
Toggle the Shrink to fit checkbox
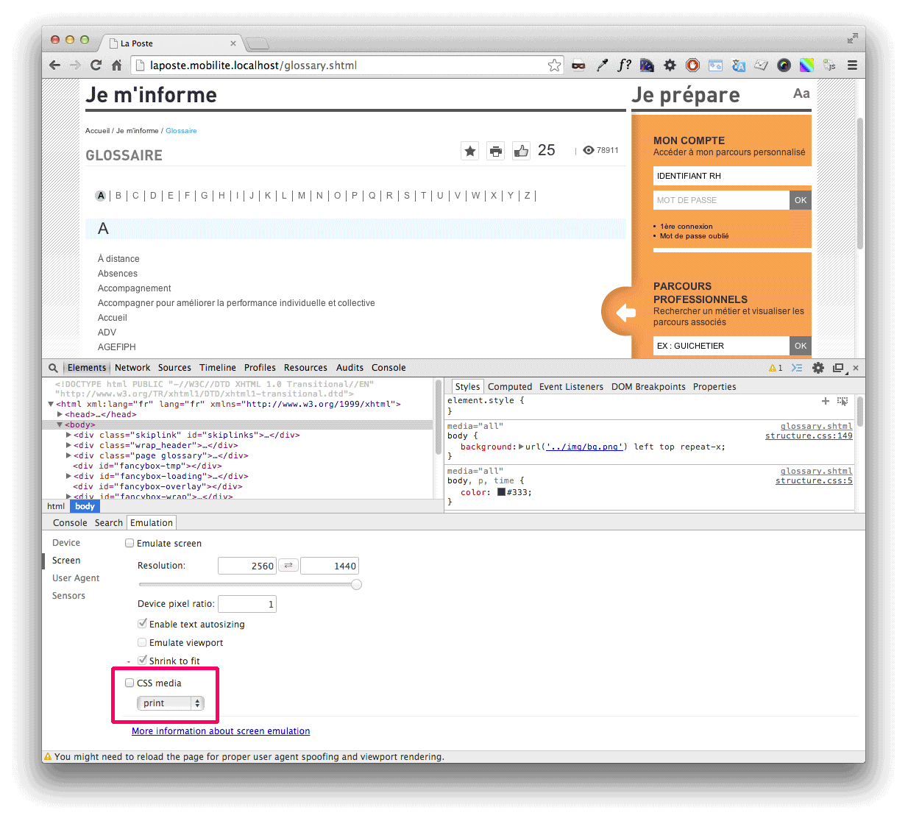tap(142, 660)
